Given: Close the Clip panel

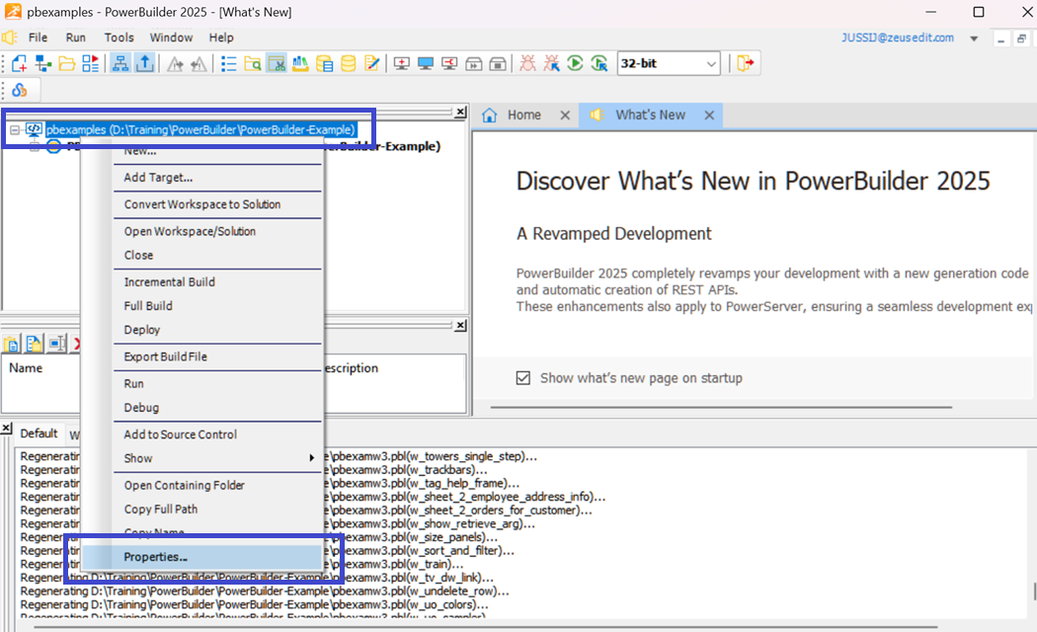Looking at the screenshot, I should click(460, 326).
